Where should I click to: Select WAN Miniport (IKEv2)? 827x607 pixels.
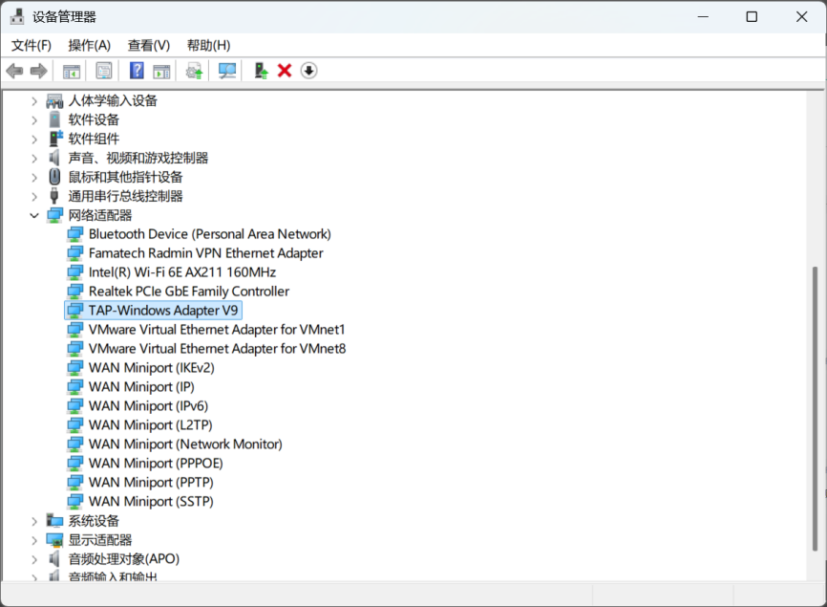point(152,368)
